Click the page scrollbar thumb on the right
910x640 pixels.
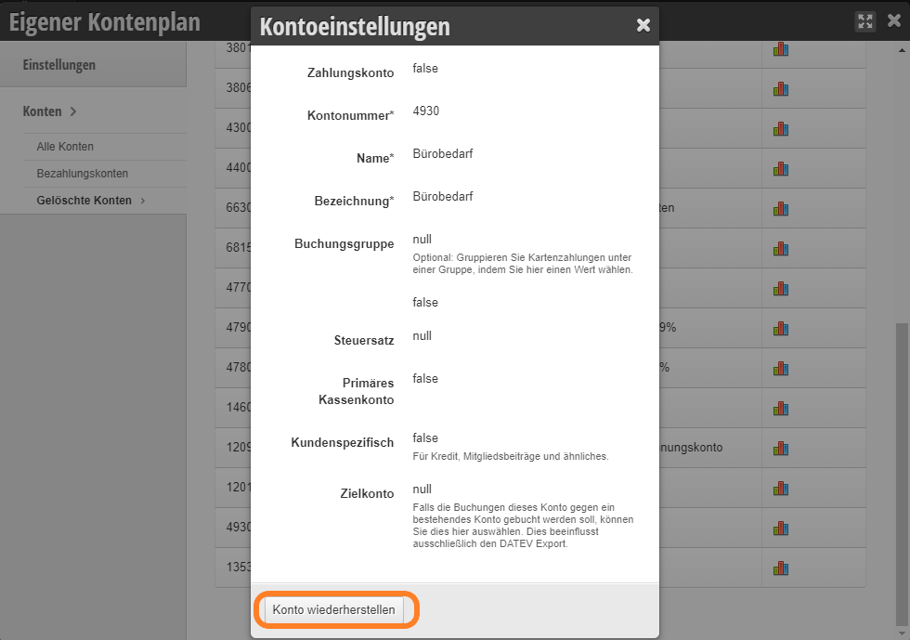(x=902, y=472)
